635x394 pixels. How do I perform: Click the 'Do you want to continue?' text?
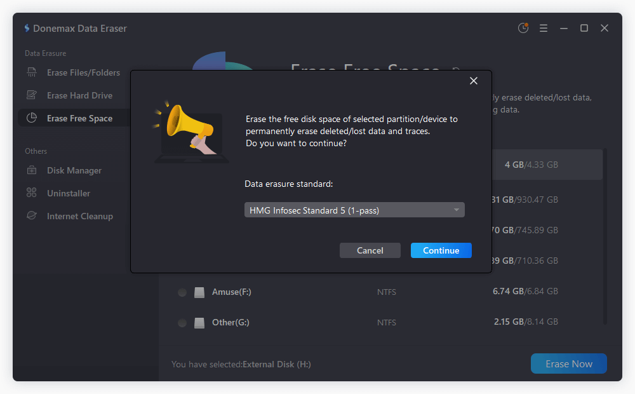[296, 143]
